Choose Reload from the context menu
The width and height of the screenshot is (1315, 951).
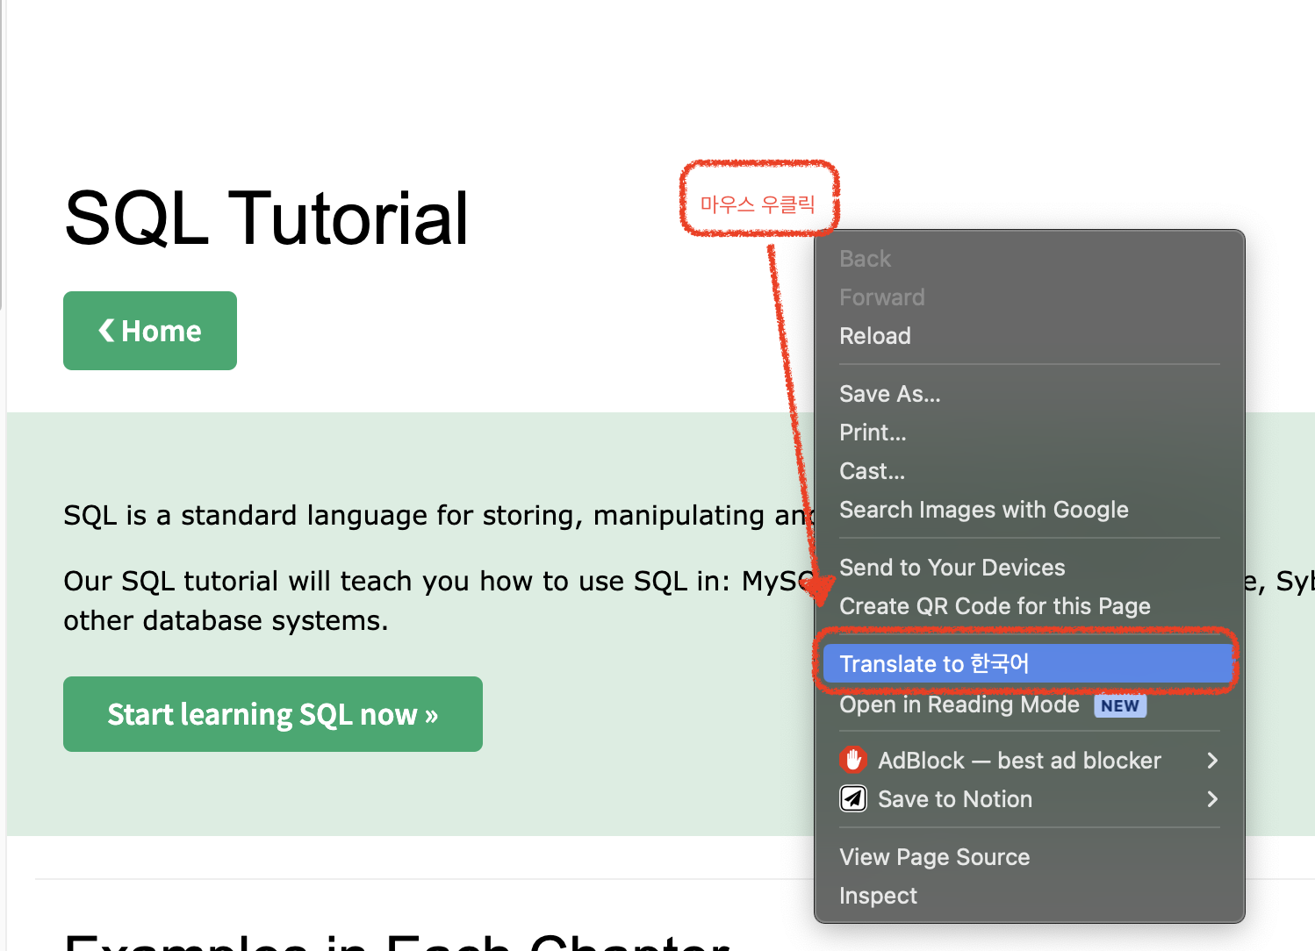(x=874, y=336)
